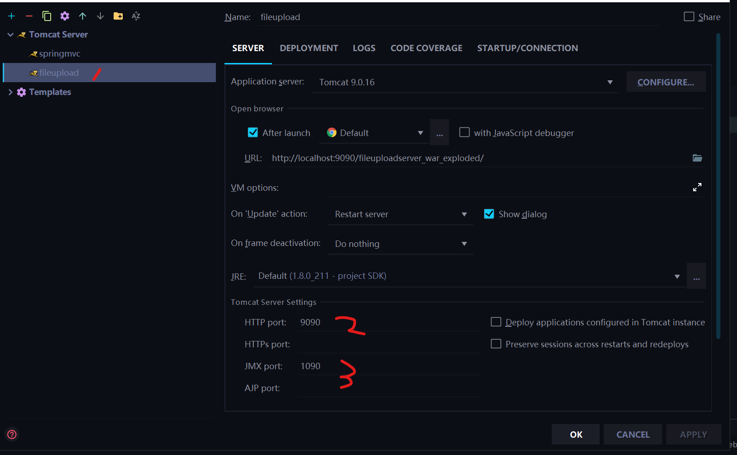
Task: Enable Deploy applications configured in Tomcat instance
Action: (x=496, y=322)
